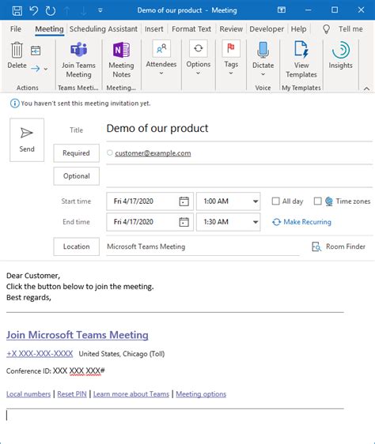
Task: Click the Required attendees button
Action: pyautogui.click(x=76, y=153)
